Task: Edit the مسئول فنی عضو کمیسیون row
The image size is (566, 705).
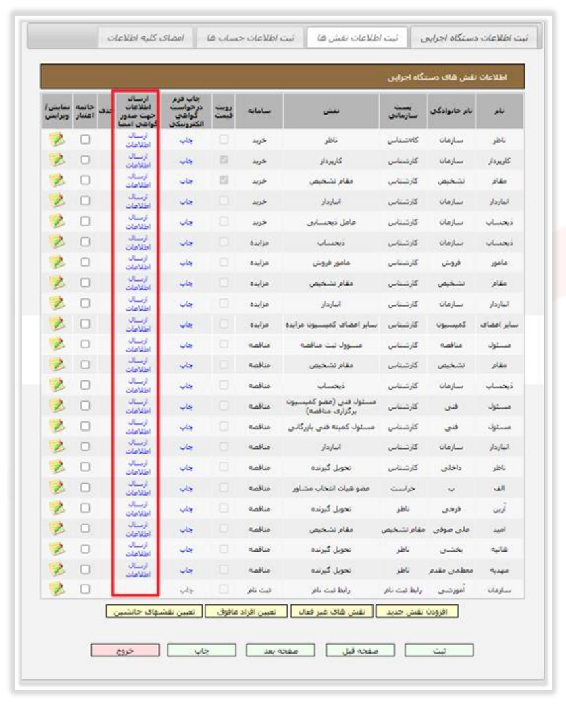Action: point(57,406)
